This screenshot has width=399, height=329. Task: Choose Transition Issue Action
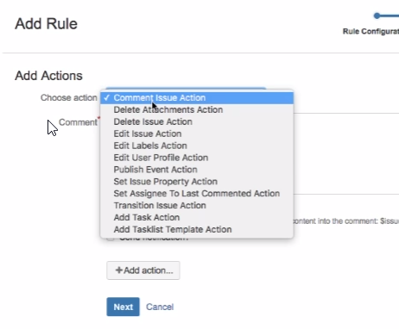(x=197, y=206)
